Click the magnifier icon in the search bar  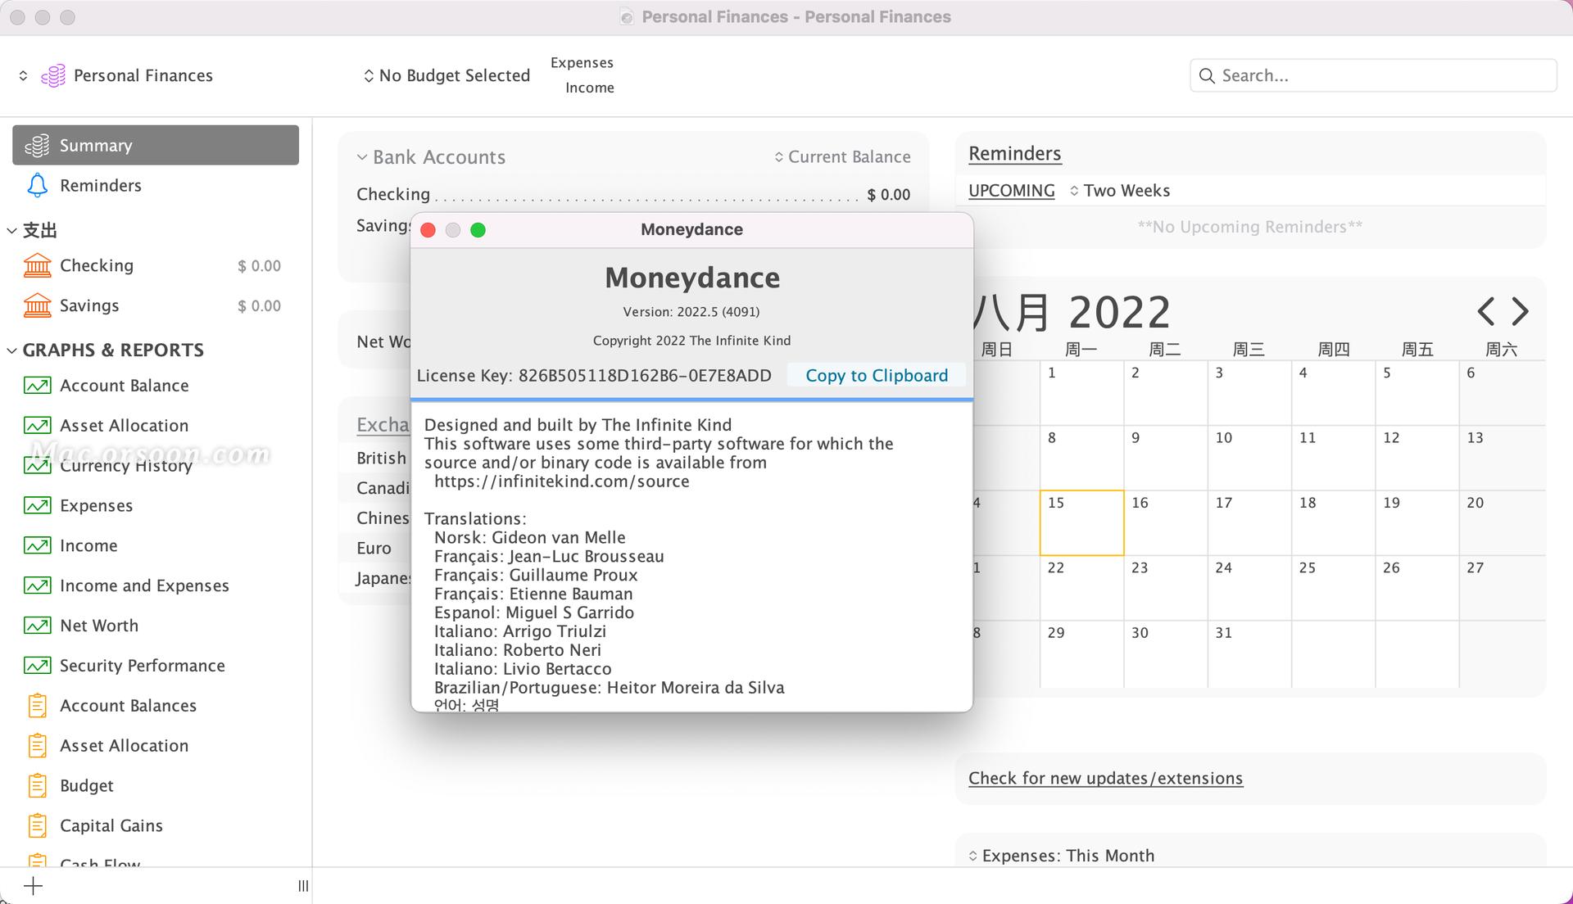click(1207, 75)
